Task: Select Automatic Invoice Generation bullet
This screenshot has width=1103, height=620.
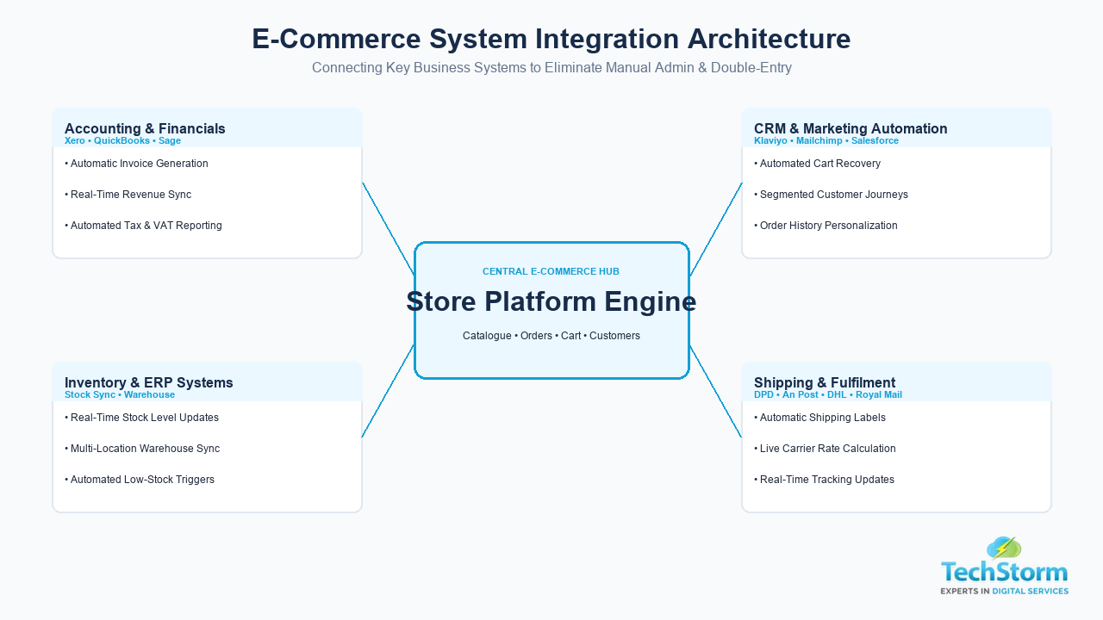Action: pos(136,164)
